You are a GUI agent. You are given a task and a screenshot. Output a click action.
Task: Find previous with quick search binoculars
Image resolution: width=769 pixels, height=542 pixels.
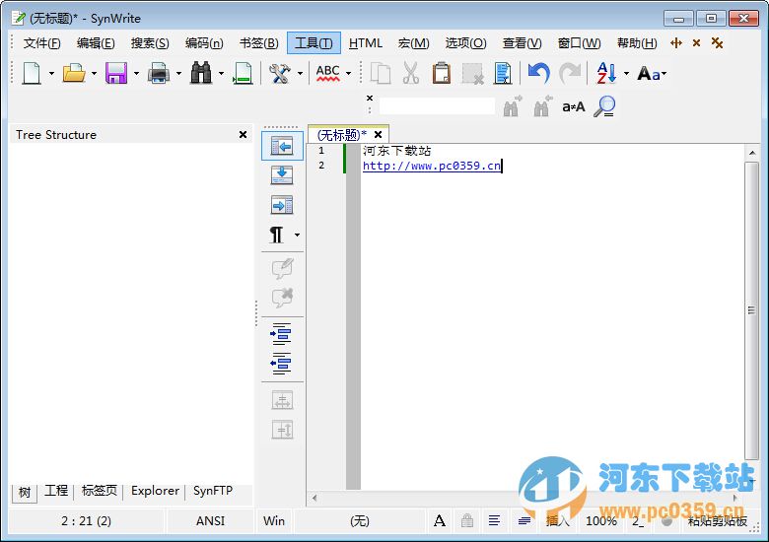[x=542, y=106]
